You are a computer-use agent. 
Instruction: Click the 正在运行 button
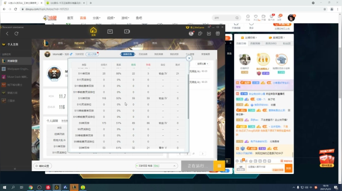[x=197, y=166]
